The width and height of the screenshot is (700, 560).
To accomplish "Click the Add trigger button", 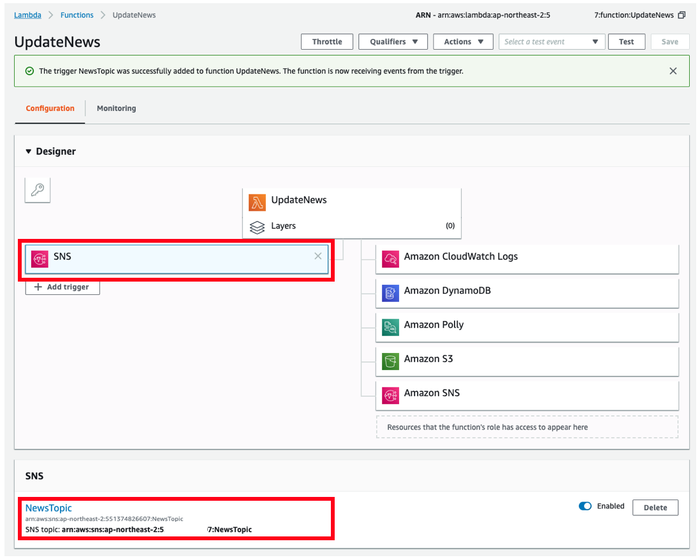I will point(62,287).
